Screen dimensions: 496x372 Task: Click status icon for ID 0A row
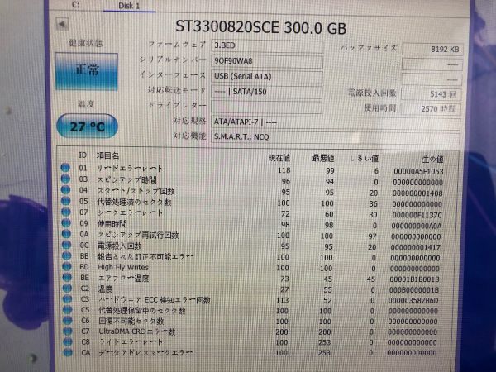tap(66, 234)
